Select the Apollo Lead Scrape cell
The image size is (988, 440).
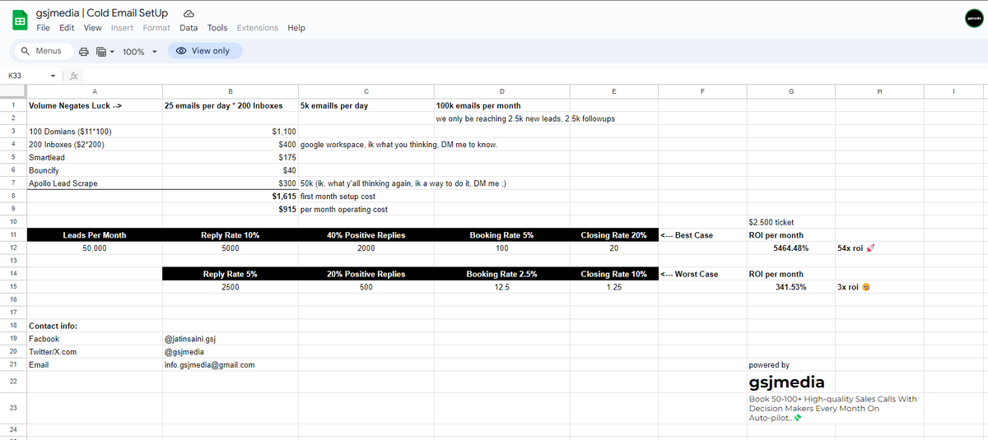[x=94, y=183]
